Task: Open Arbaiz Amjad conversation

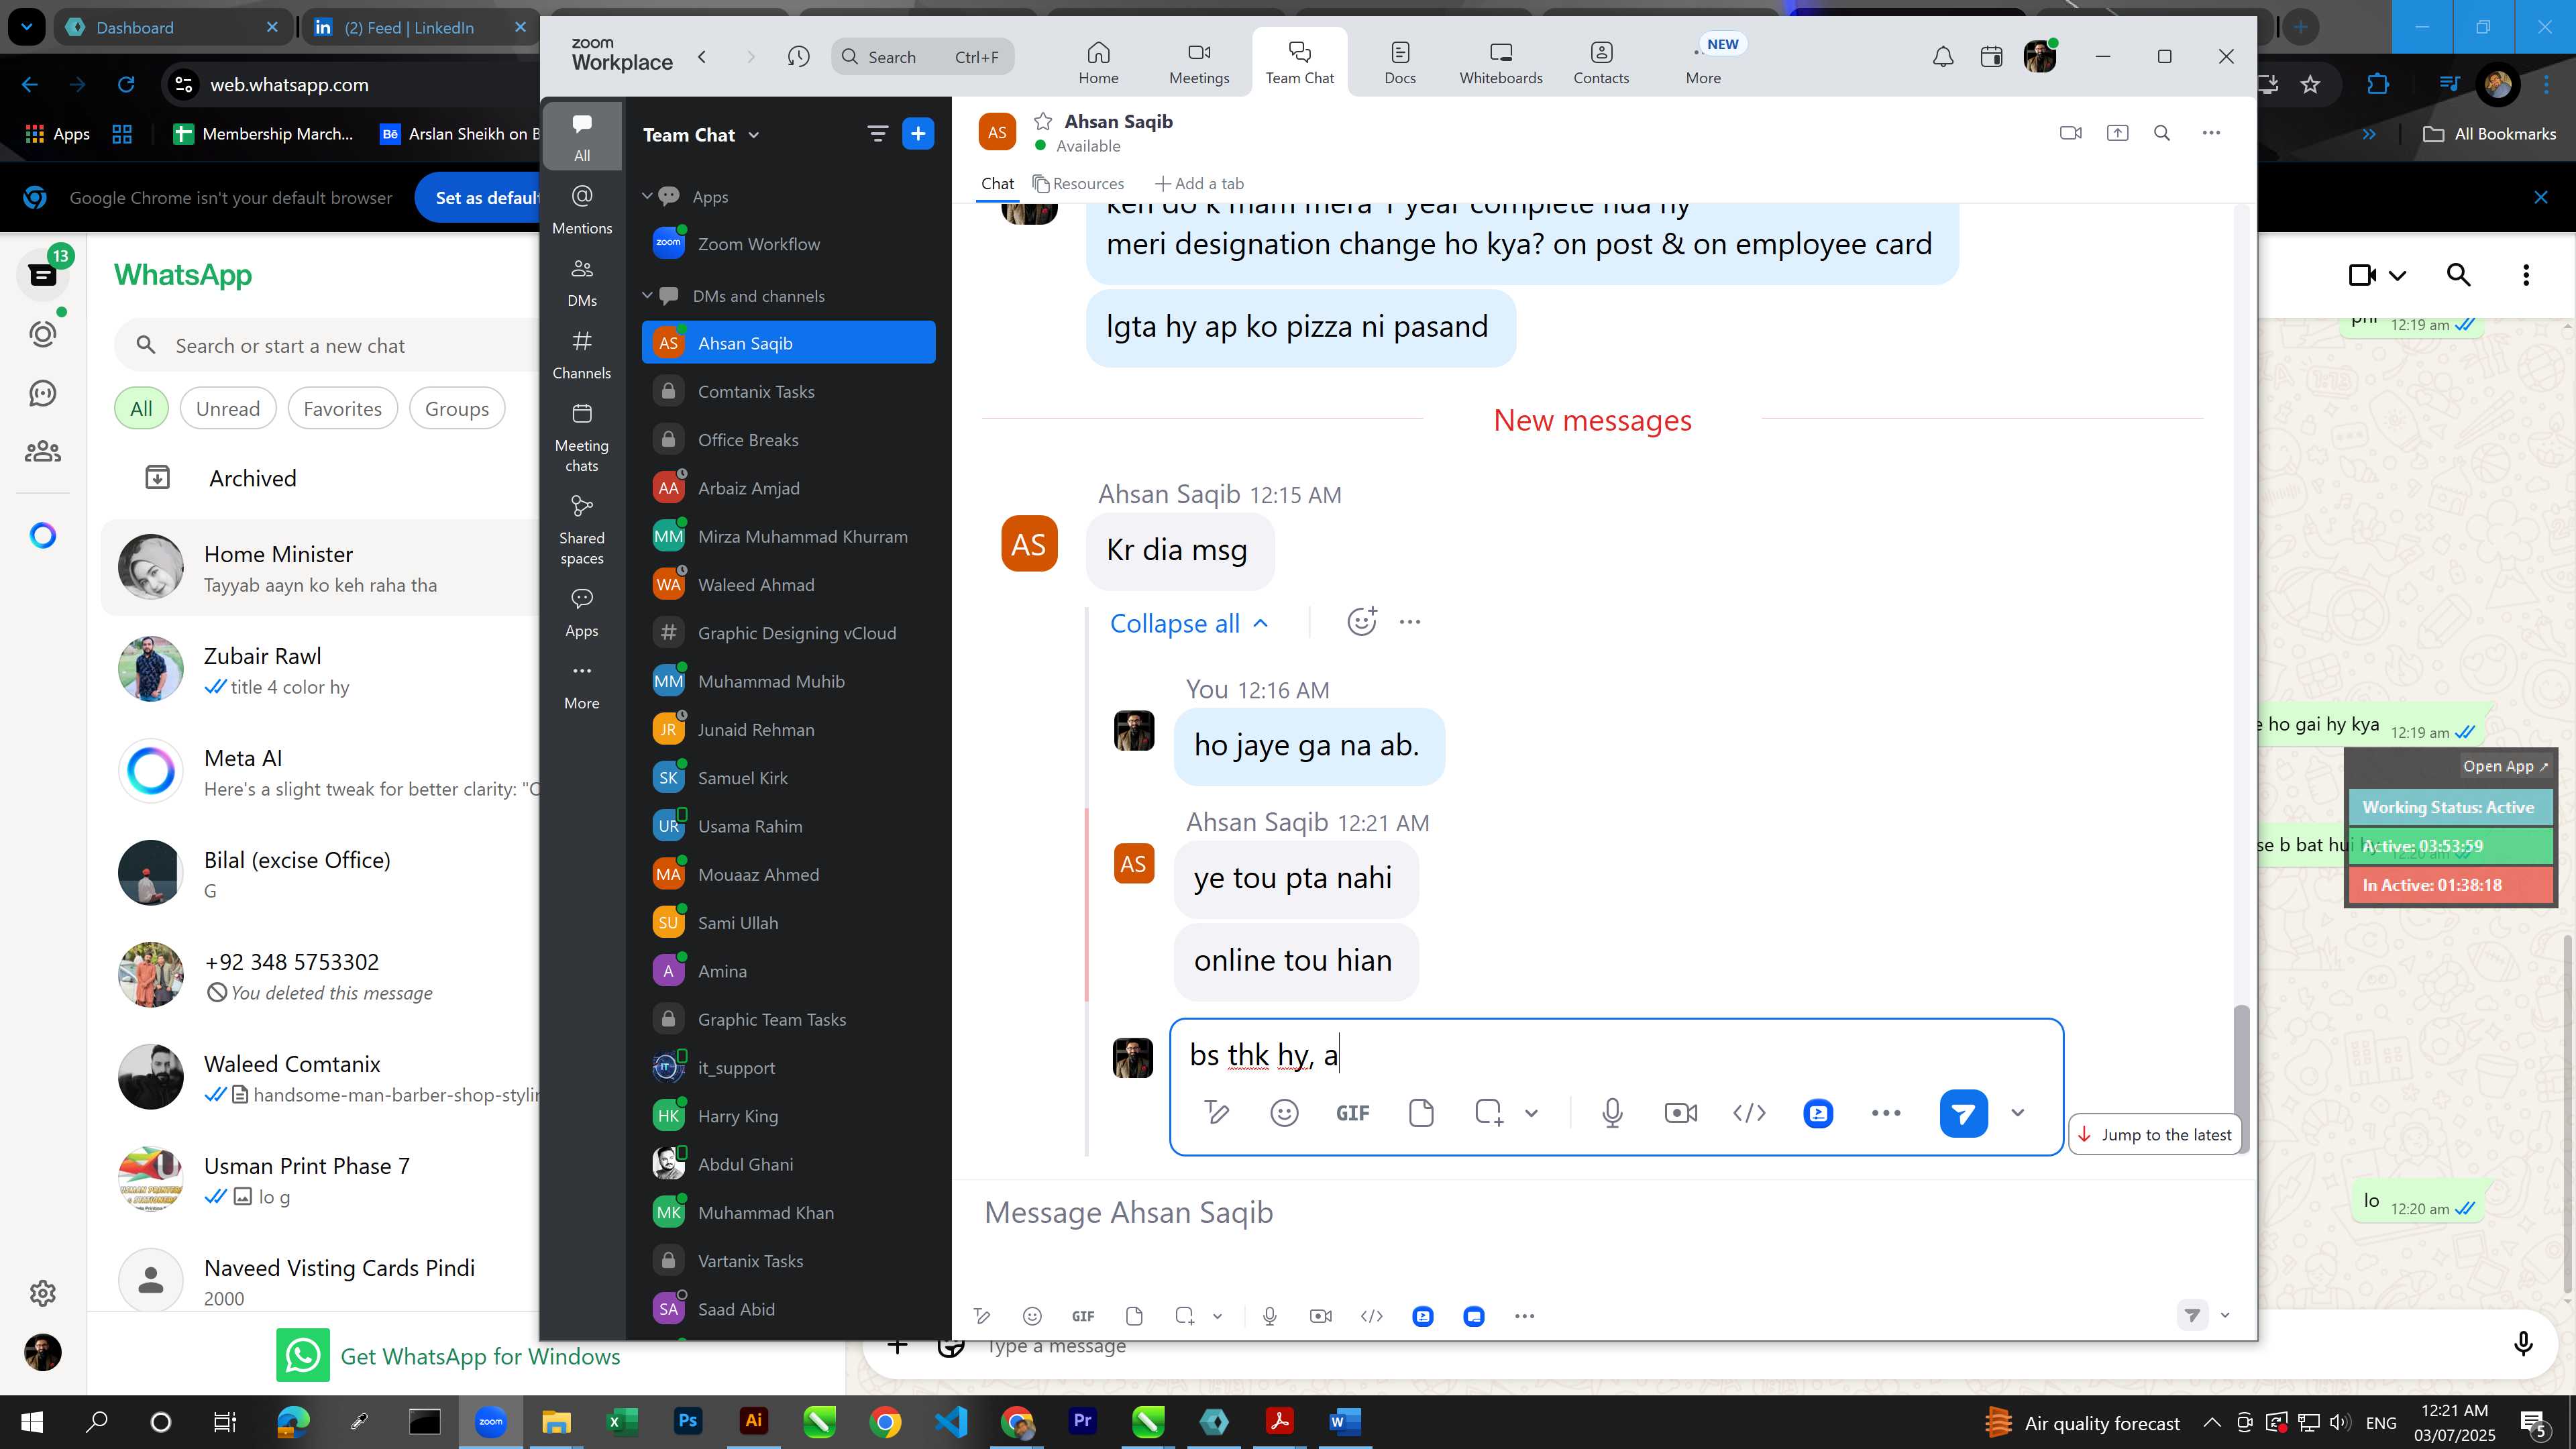Action: coord(788,488)
